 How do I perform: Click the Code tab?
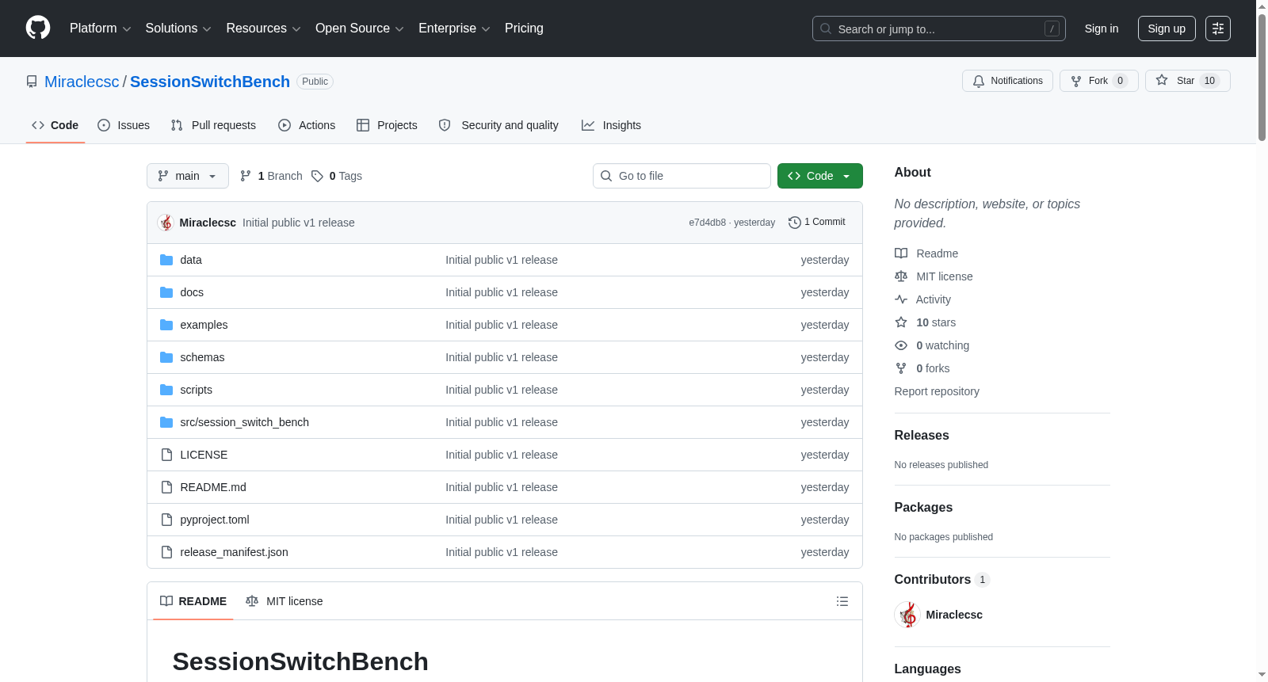pyautogui.click(x=55, y=125)
